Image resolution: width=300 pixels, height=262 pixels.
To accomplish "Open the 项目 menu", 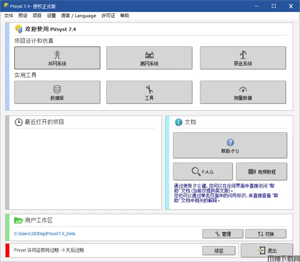I will tap(37, 15).
